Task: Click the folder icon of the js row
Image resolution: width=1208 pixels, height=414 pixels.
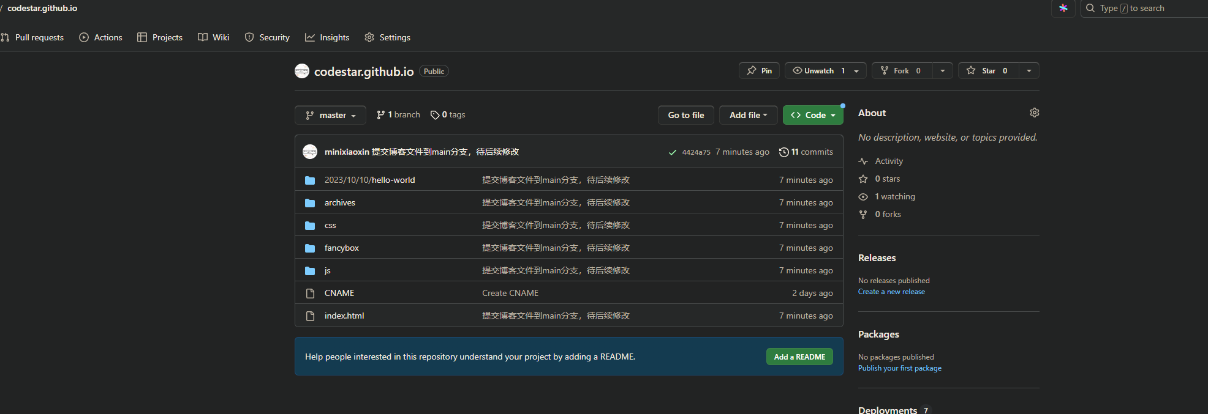Action: (310, 271)
